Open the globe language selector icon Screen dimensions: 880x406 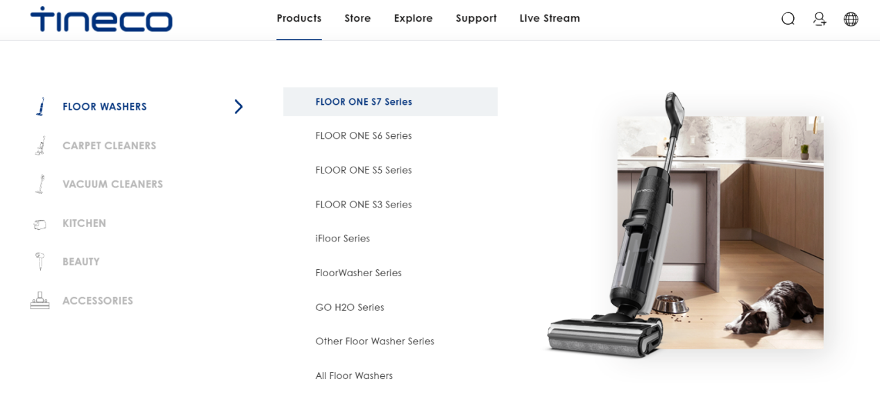(851, 19)
